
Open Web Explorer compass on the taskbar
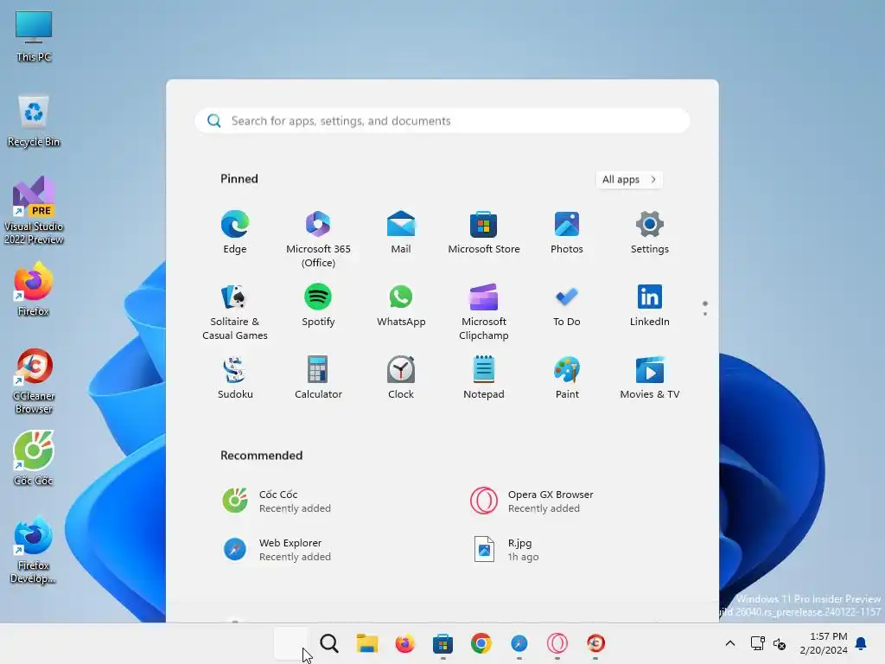[x=519, y=643]
